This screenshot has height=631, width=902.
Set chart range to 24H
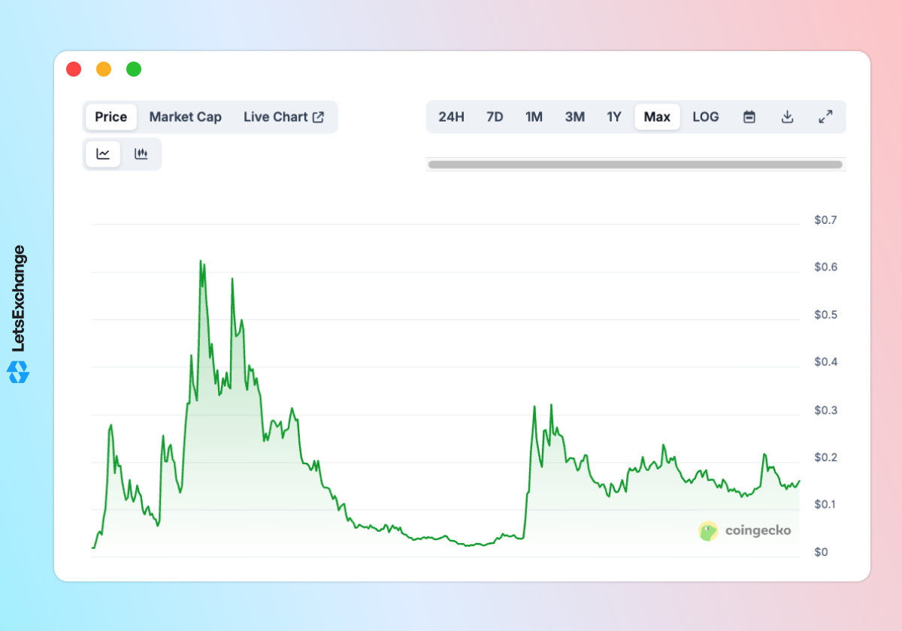pos(452,117)
